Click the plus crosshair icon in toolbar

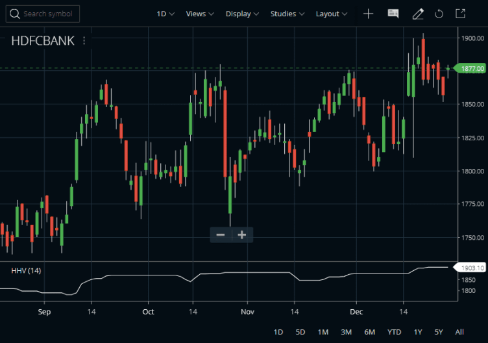pos(368,14)
